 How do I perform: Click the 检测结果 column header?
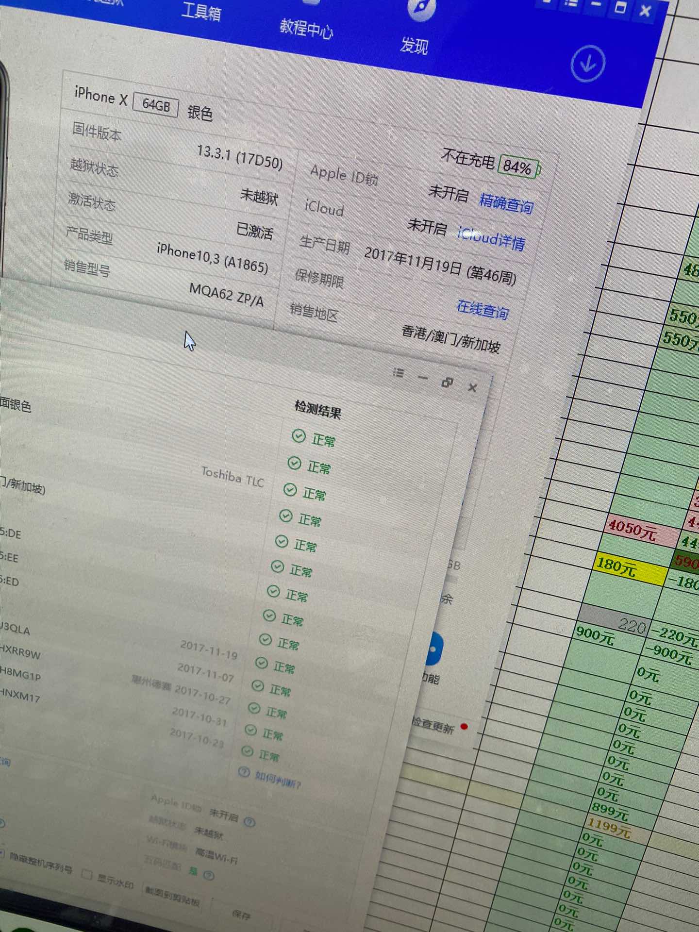point(318,410)
